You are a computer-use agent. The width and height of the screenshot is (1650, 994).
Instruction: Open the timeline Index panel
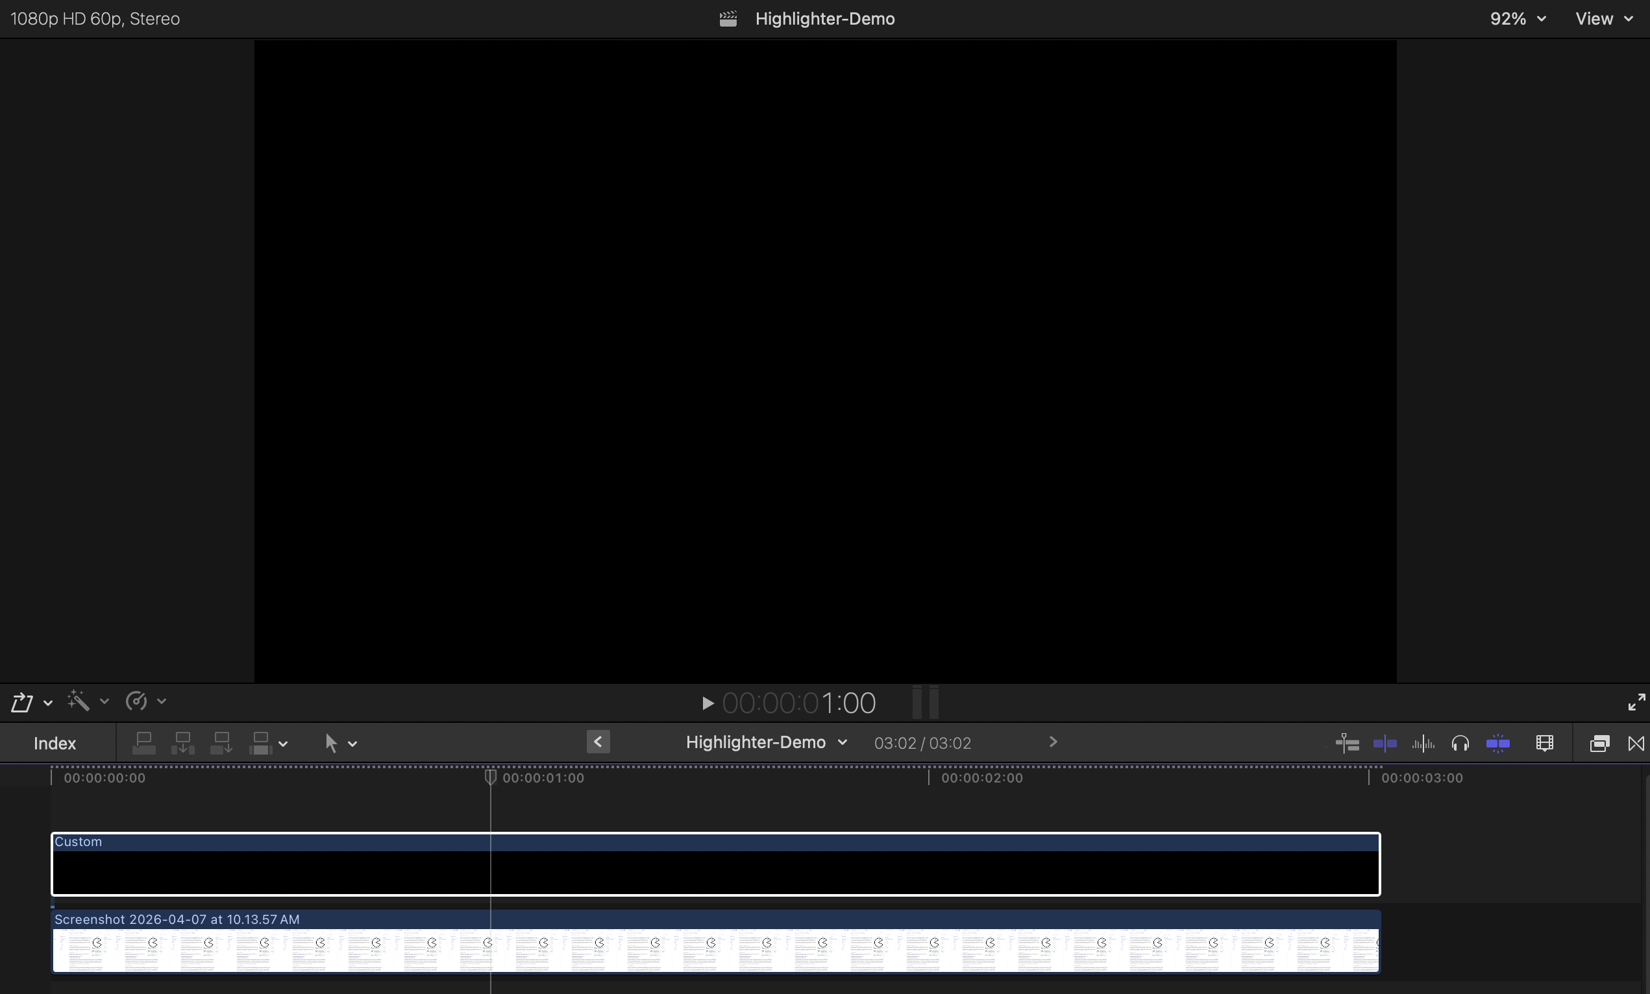55,743
